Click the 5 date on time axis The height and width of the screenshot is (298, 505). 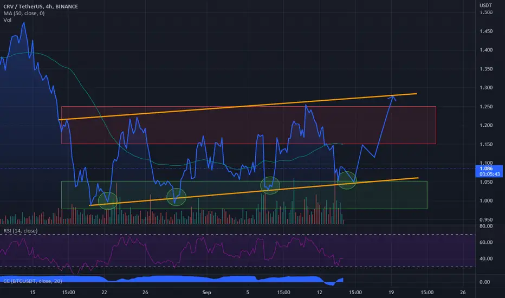(x=248, y=292)
